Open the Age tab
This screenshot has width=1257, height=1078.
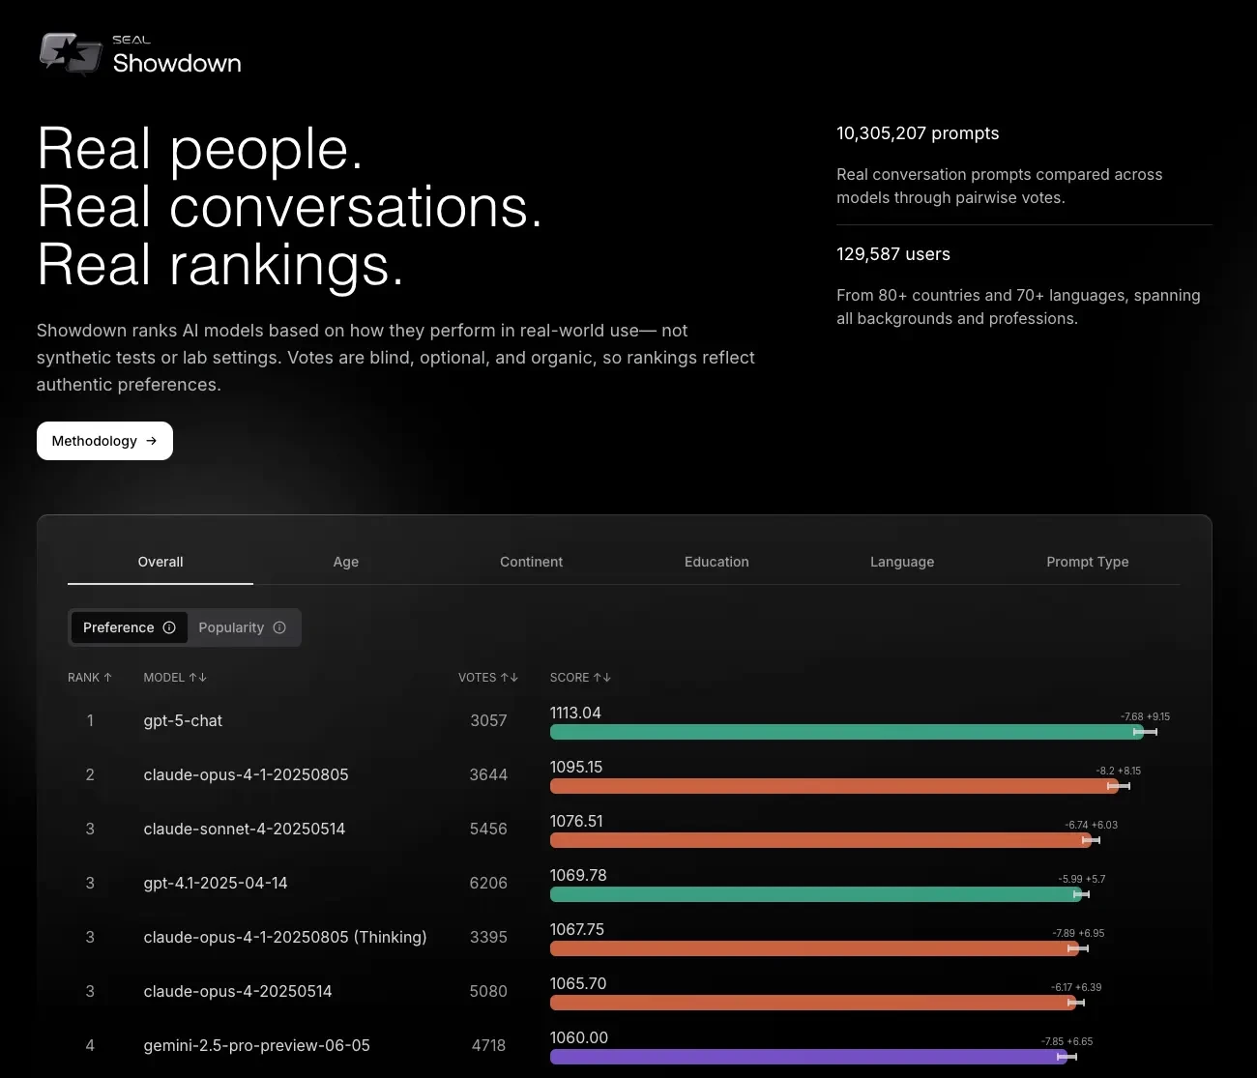(x=345, y=562)
